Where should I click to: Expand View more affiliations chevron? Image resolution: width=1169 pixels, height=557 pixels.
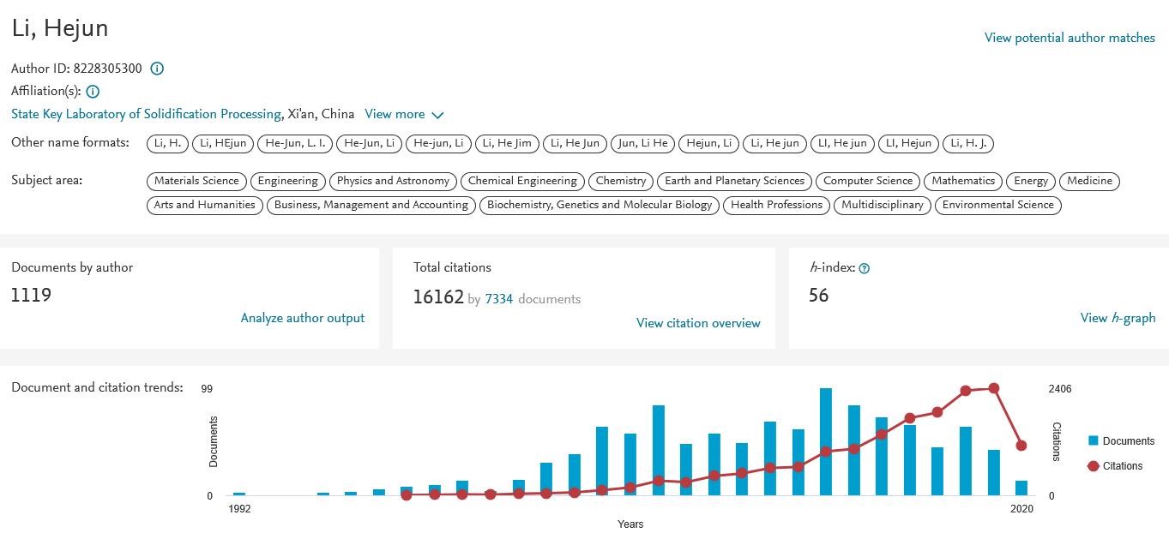437,115
